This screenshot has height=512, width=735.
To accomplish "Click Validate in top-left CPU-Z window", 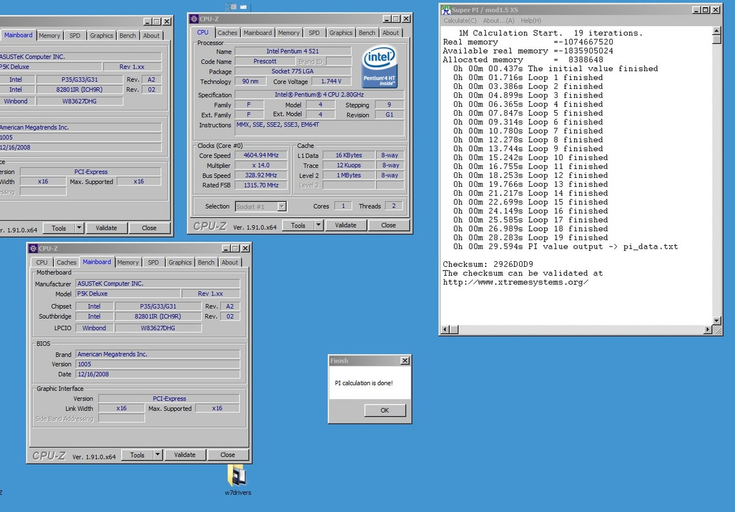I will [106, 228].
